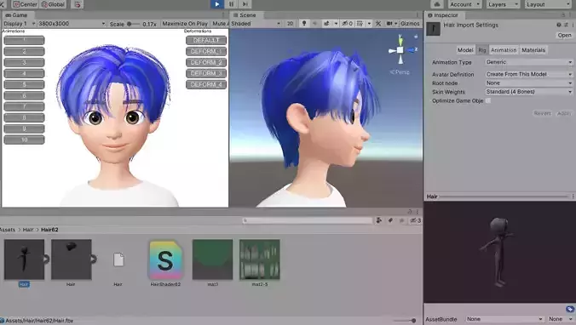Open scene camera settings icon

(389, 23)
